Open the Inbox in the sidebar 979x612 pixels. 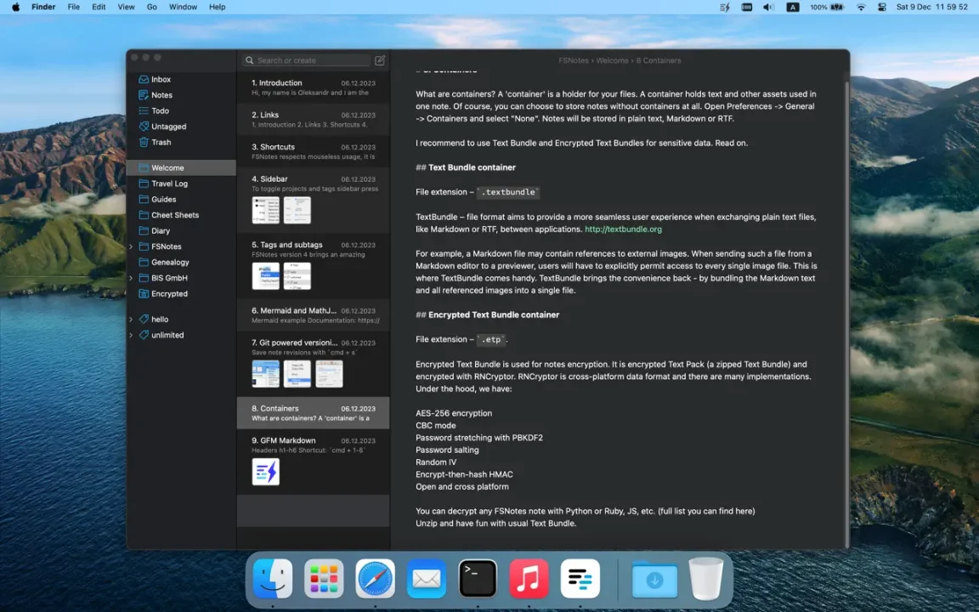coord(161,79)
